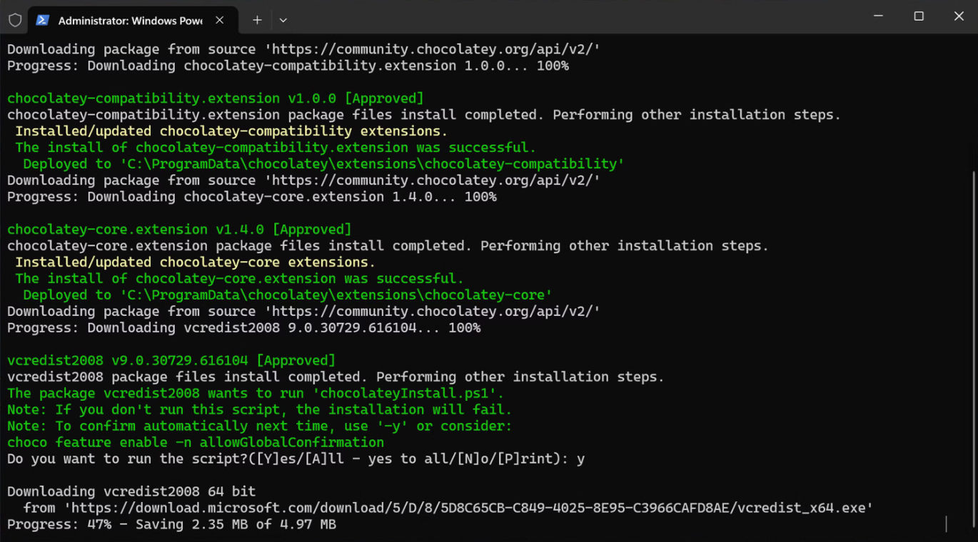Click the chocolatey.org API source URL
The width and height of the screenshot is (978, 542).
[x=500, y=48]
